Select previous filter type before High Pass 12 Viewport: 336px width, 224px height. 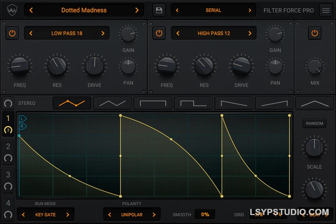click(178, 33)
